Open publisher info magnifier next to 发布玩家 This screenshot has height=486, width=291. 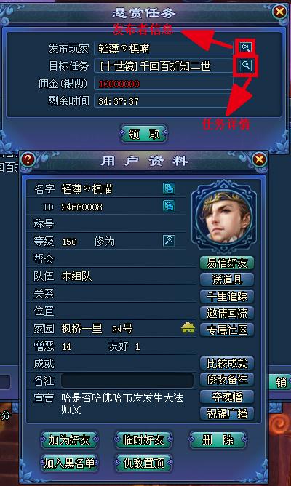coord(245,47)
